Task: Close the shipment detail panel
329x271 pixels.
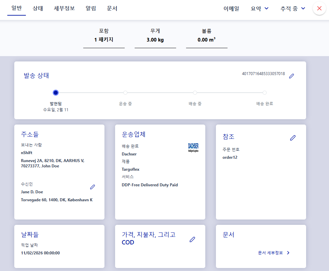Action: coord(319,9)
